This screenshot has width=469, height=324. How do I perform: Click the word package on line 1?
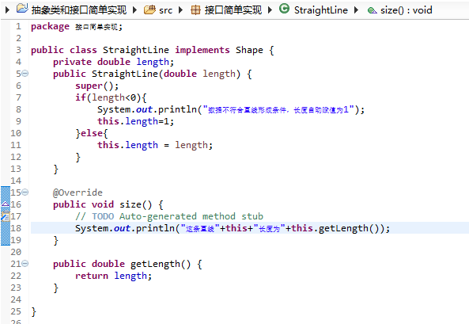[x=51, y=27]
